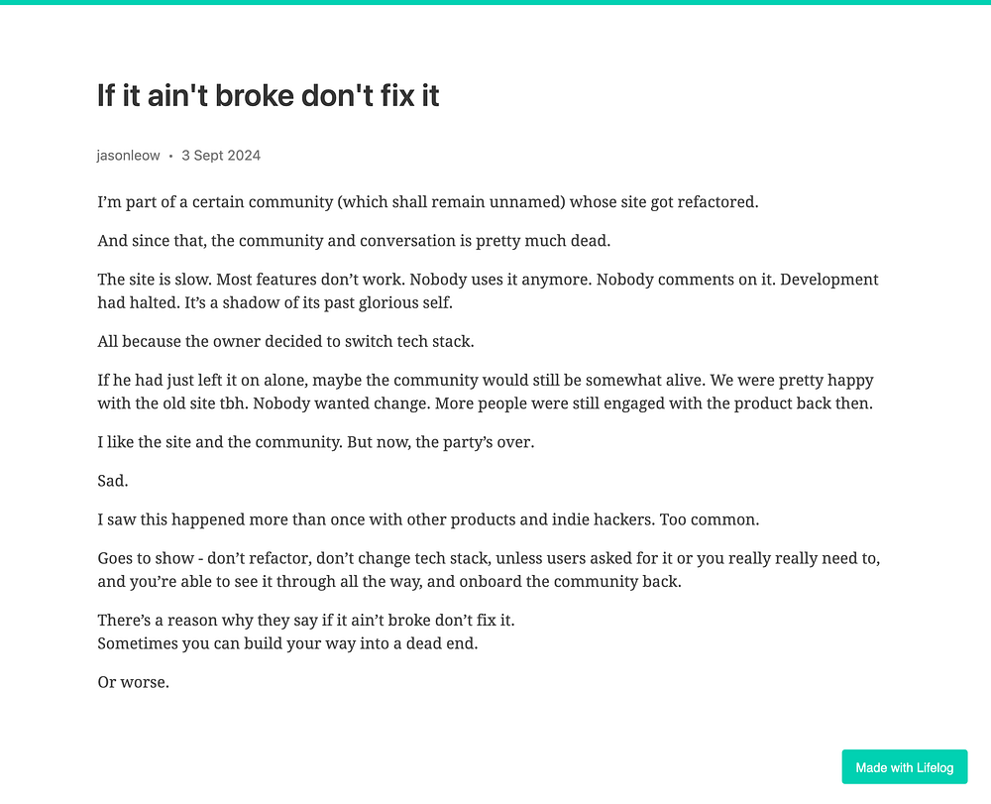Click the paragraph beginning 'I'm part of a certain community'
This screenshot has height=804, width=991.
coord(428,202)
